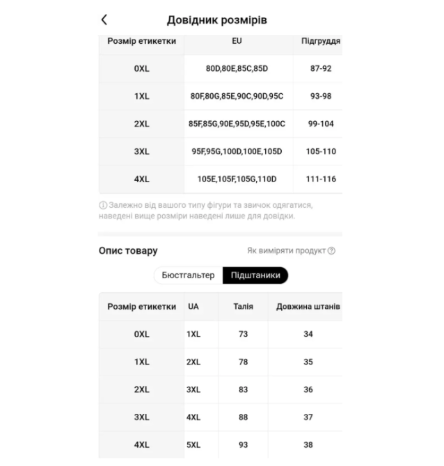
Task: Click the 80F,80G,85E,90C,90D,95C cell
Action: point(237,96)
